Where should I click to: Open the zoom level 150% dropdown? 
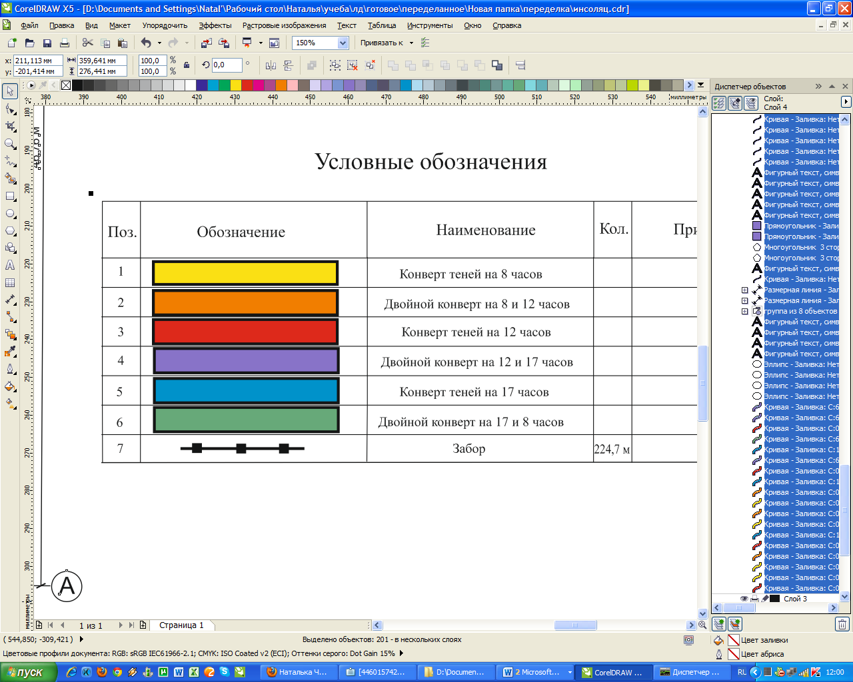343,43
